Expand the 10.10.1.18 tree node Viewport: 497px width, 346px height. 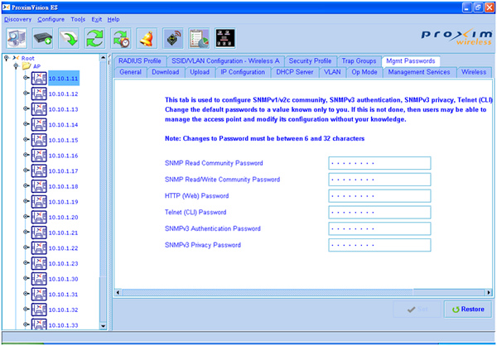pos(26,185)
